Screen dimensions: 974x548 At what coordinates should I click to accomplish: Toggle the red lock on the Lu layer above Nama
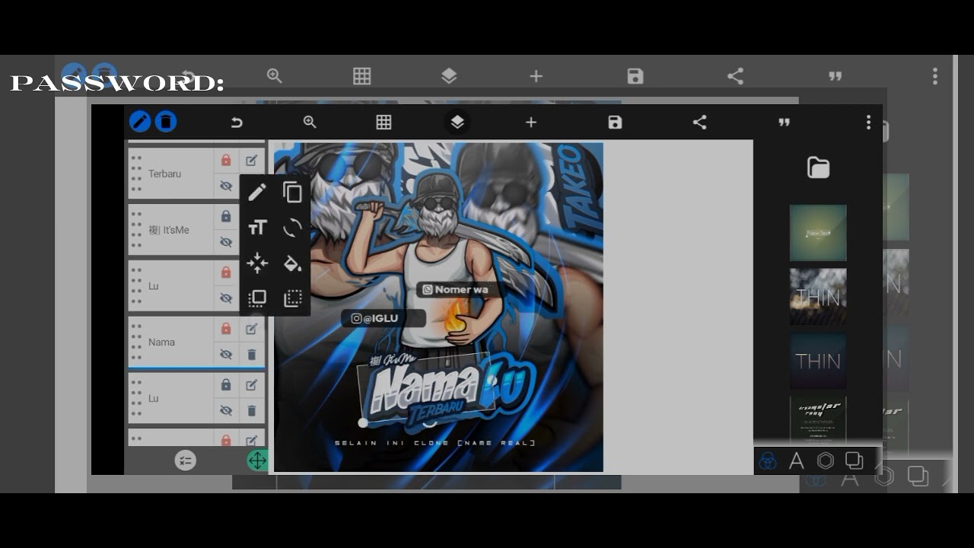pyautogui.click(x=226, y=272)
